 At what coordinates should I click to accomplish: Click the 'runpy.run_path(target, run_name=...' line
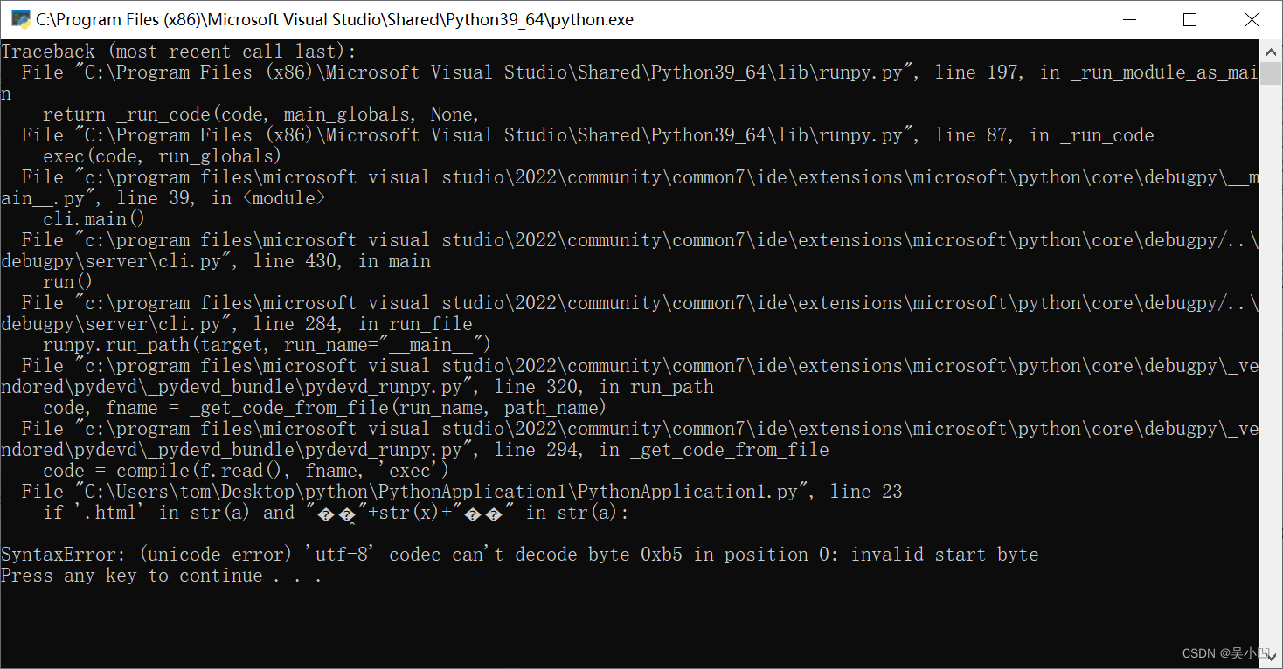pos(267,345)
